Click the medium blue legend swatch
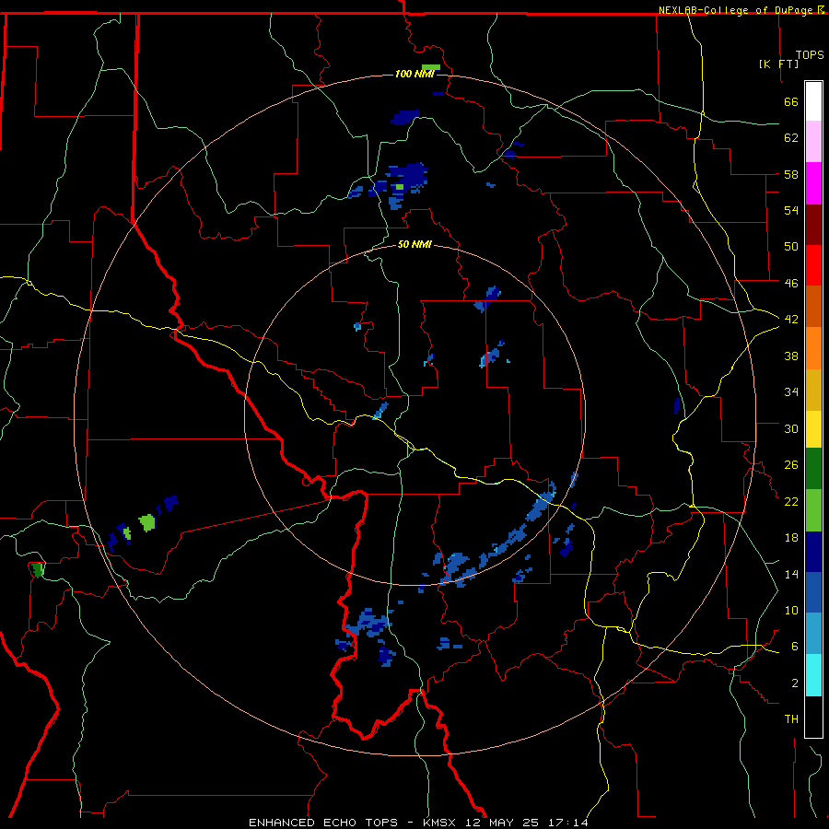 tap(813, 592)
